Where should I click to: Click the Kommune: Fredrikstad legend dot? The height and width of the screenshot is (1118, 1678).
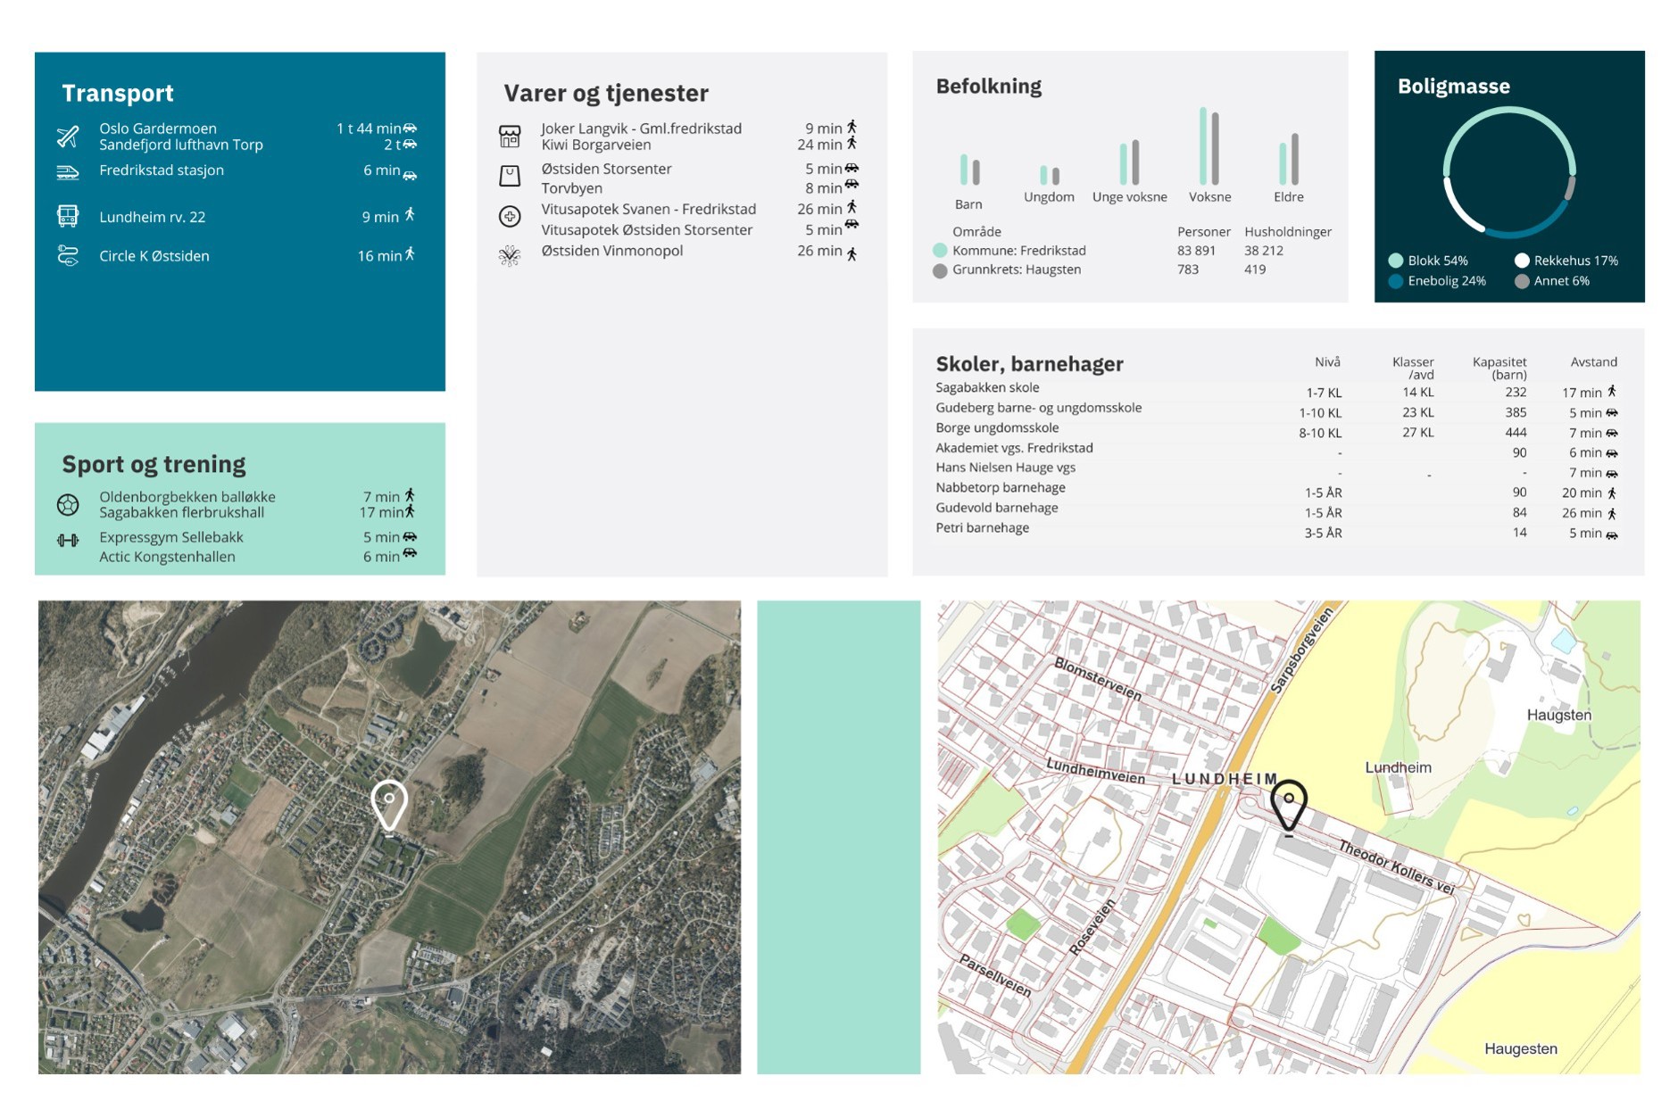point(940,251)
